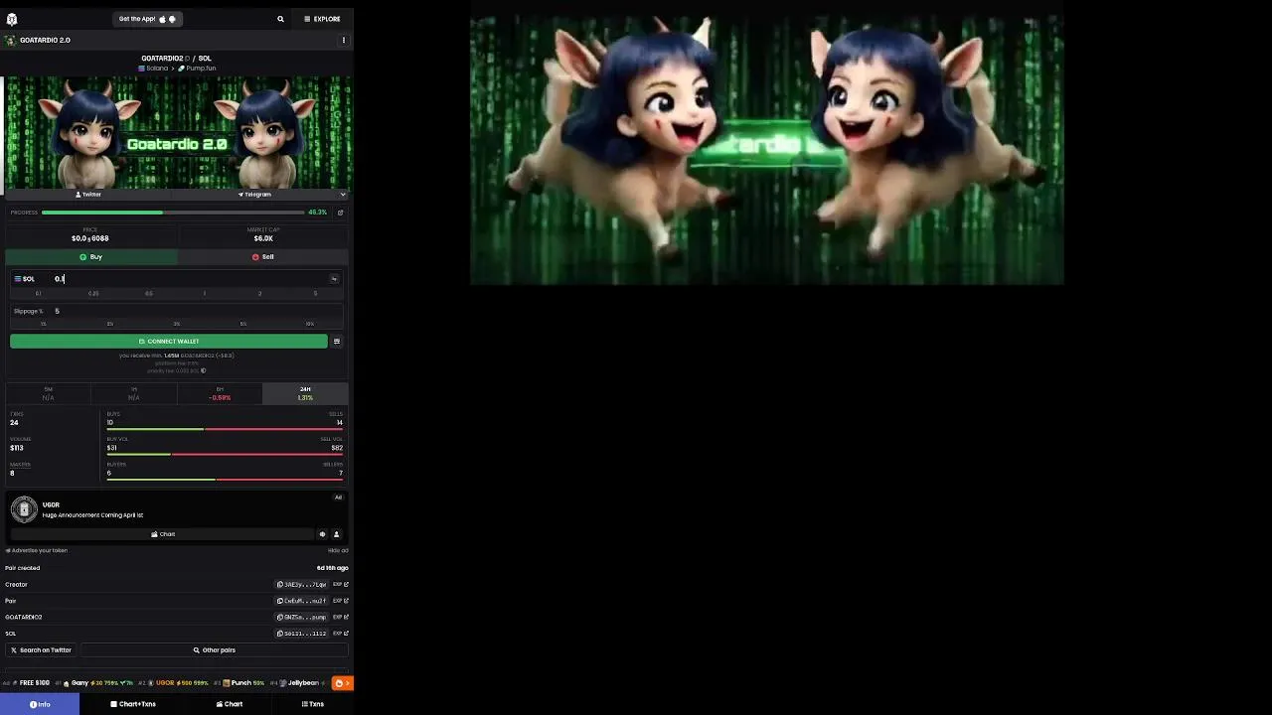
Task: Click the bonding curve progress bar
Action: [x=173, y=213]
